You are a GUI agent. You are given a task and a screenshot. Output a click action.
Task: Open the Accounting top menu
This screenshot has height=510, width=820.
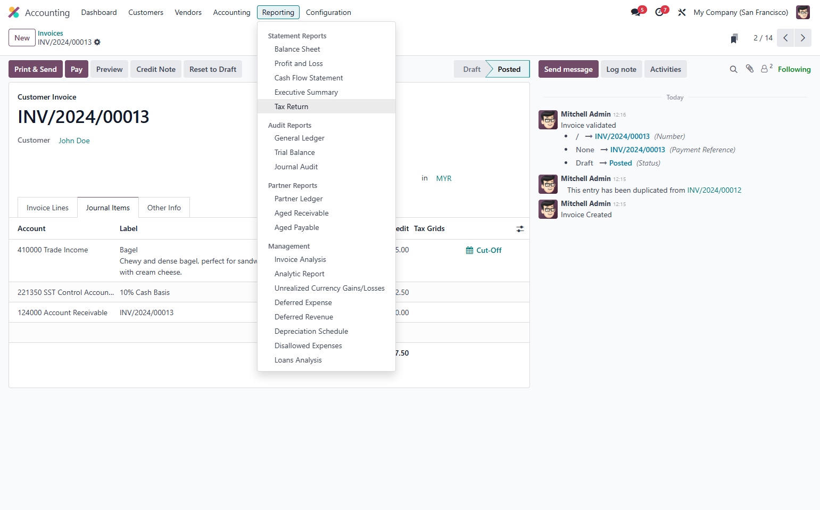point(231,12)
